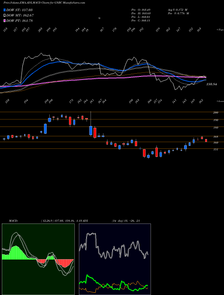224x295 pixels.
Task: Click the 'Pre C: 160.11' close value
Action: click(x=141, y=21)
